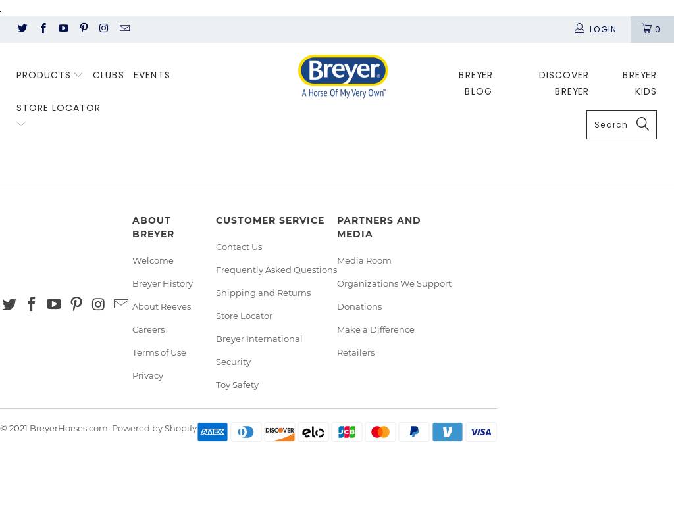Click the Login link

coord(596,29)
